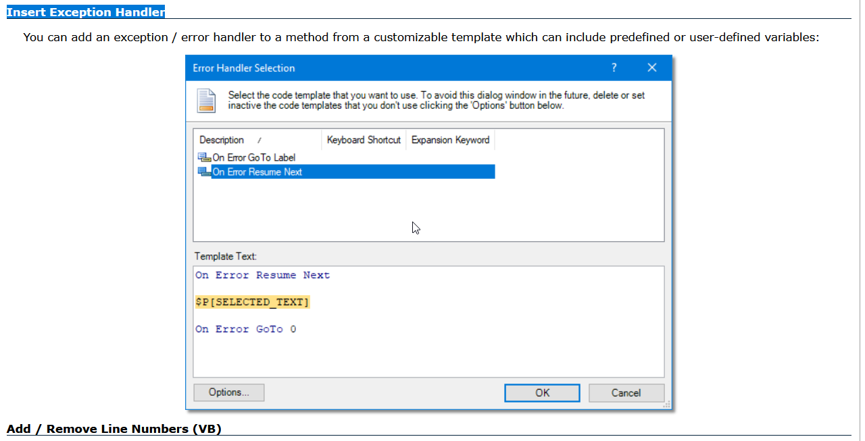865x441 pixels.
Task: Click the On Error GoTo 0 line
Action: click(246, 329)
